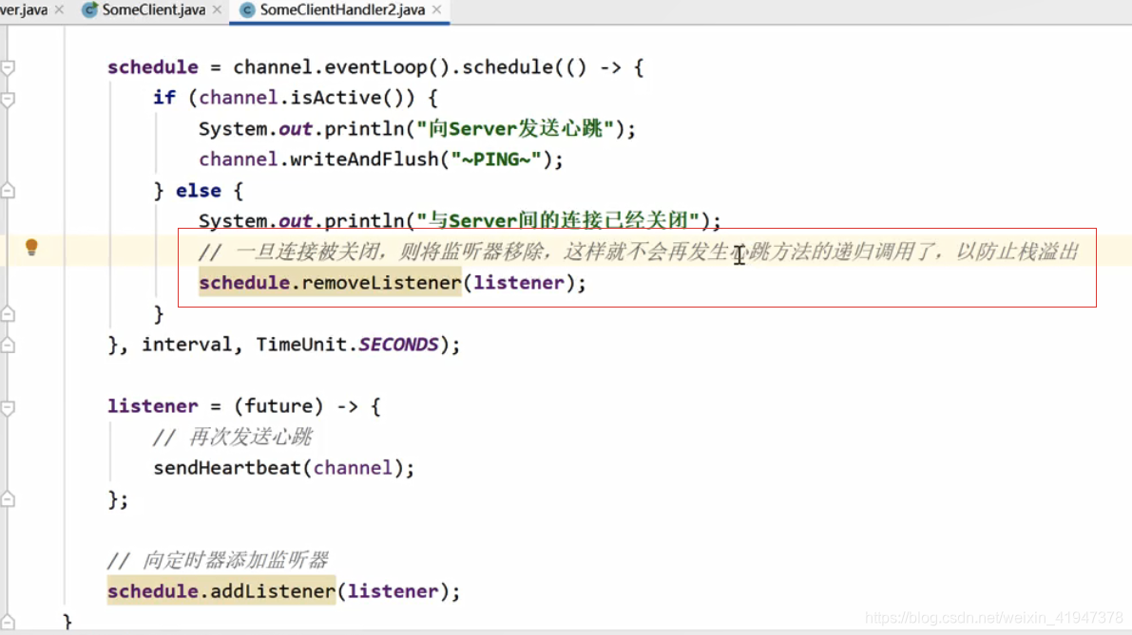Click the comment "// 向定时器添加监听器"

tap(218, 560)
